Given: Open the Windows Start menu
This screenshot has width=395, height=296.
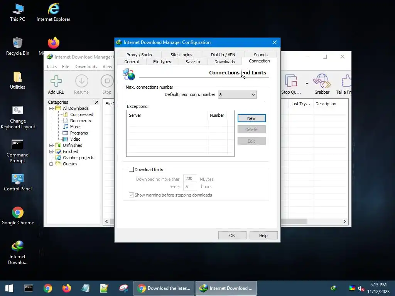Looking at the screenshot, I should [9, 288].
